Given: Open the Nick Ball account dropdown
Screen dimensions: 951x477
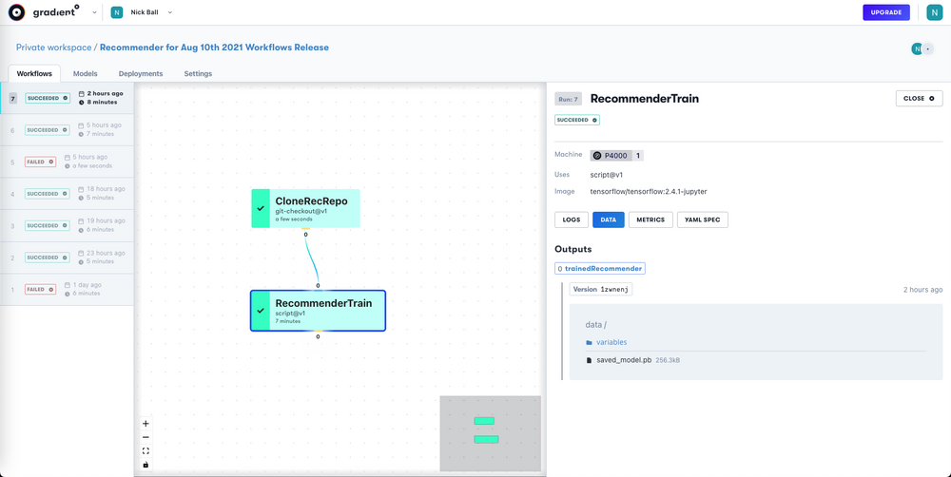Looking at the screenshot, I should (142, 12).
